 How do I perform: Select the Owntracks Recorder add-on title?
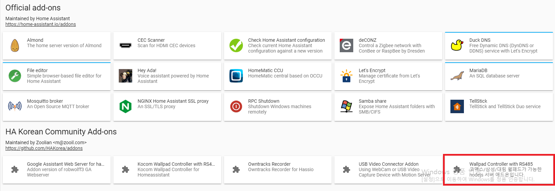(x=269, y=164)
